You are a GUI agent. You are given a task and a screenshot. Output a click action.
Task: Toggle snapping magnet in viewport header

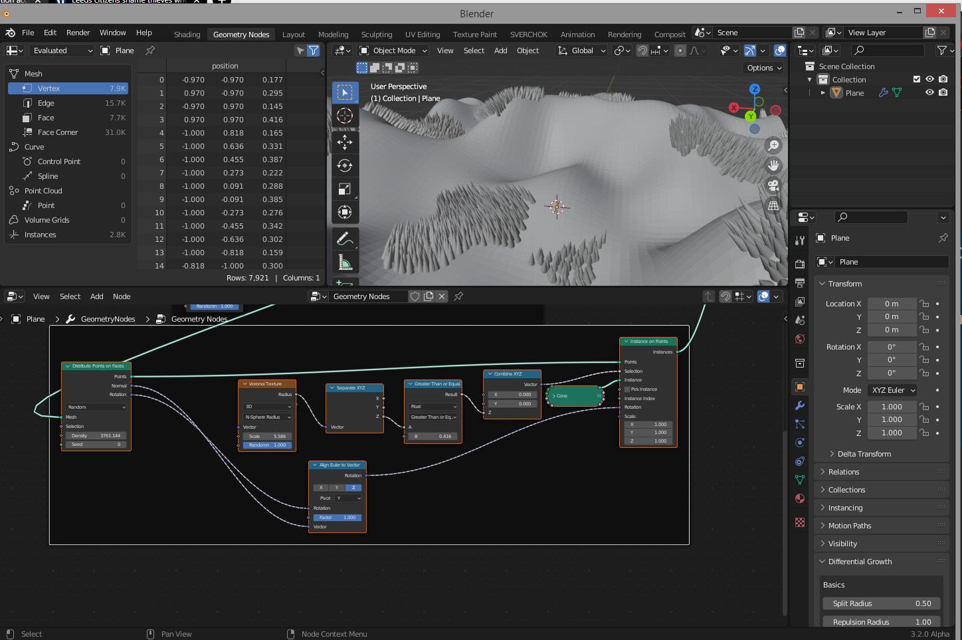tap(642, 51)
